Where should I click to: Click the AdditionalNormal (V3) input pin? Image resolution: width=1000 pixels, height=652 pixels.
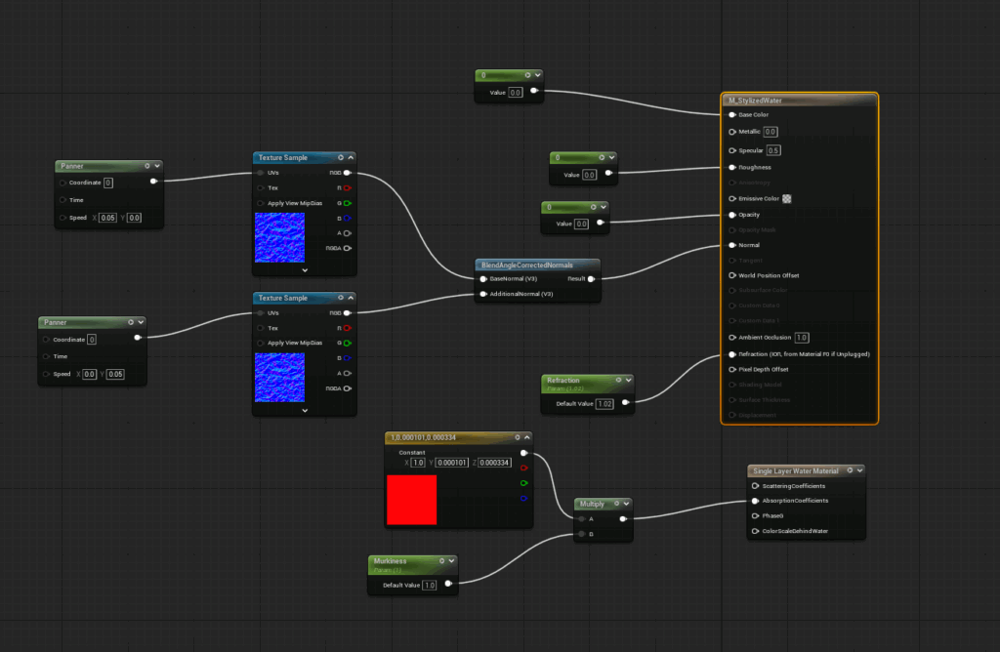[x=482, y=293]
